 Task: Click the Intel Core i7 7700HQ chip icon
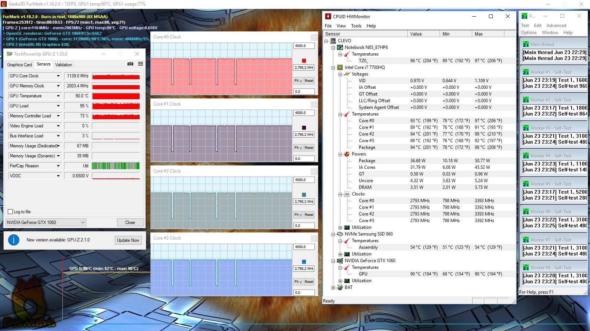click(x=340, y=67)
